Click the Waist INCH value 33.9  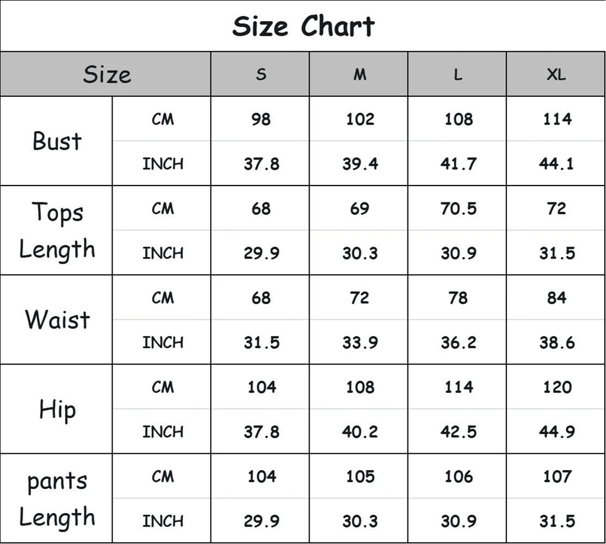click(x=360, y=342)
